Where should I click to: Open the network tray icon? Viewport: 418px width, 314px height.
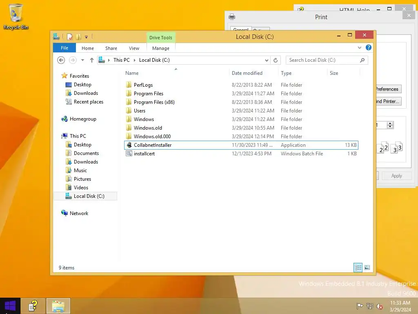(370, 306)
